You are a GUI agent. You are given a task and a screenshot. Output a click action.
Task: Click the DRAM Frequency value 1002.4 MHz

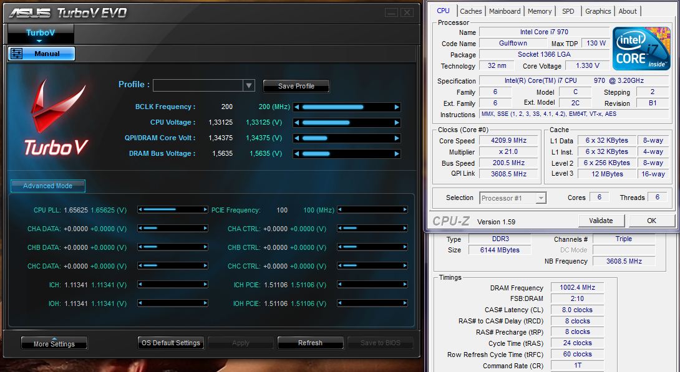click(x=577, y=287)
